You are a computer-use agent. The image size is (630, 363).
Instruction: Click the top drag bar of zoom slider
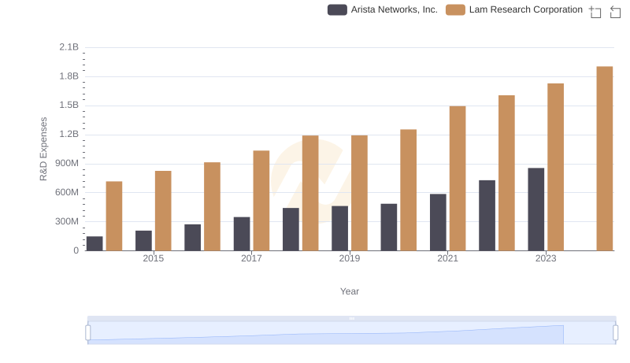[x=351, y=318]
